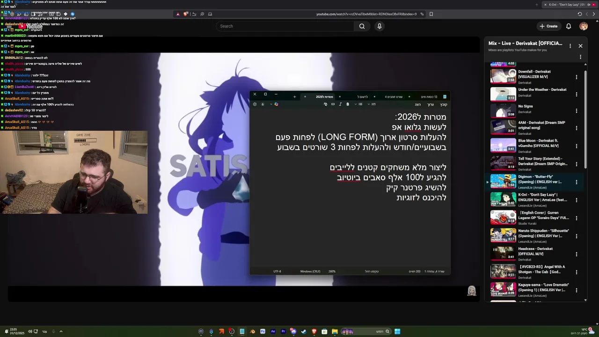Insert link using Notepad link icon
Screen dimensions: 599x337
click(333, 104)
